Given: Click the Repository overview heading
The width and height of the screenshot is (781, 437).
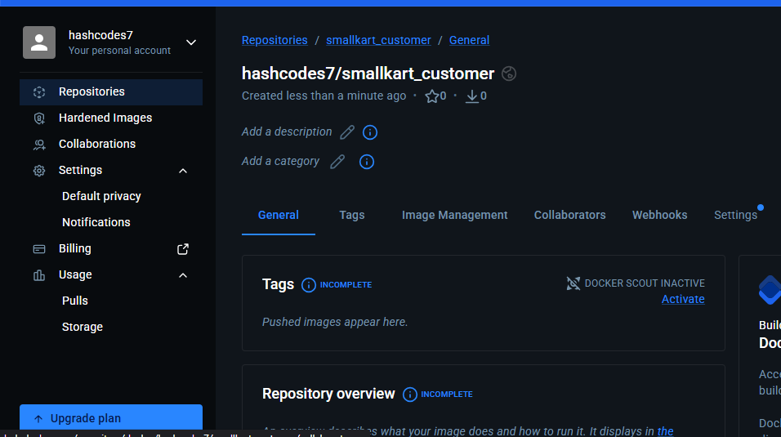Looking at the screenshot, I should (328, 394).
